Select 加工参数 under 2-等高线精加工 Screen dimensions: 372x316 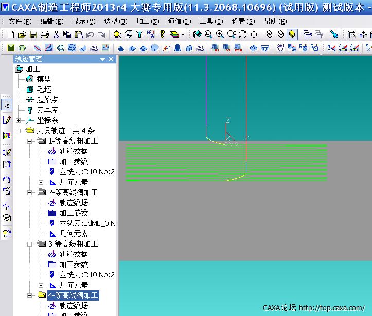coord(73,213)
